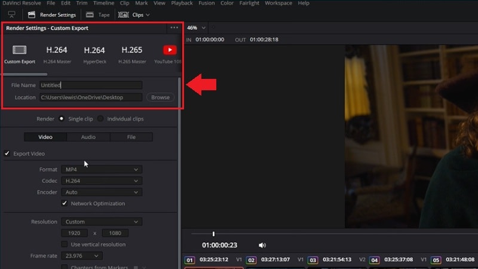Select clip 03 in the clip strip
478x269 pixels.
[x=312, y=260]
